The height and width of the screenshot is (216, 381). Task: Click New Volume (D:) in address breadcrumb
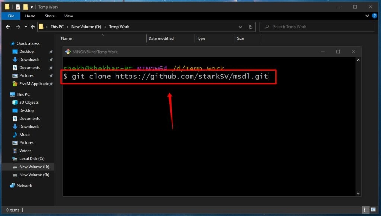[87, 27]
